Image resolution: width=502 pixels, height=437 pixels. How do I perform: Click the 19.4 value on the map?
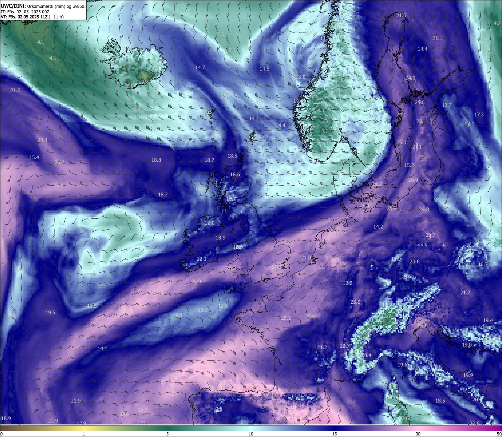pyautogui.click(x=488, y=321)
